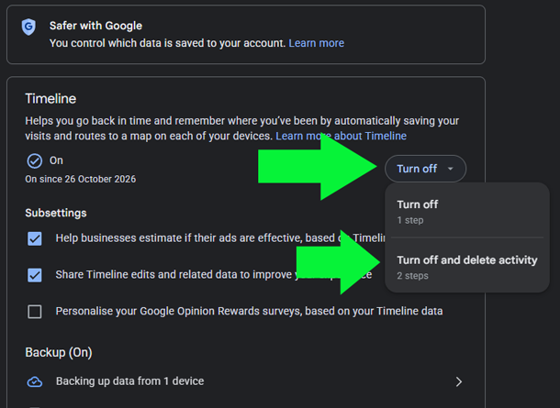Open the Turn off dropdown button
The image size is (560, 408).
coord(425,169)
